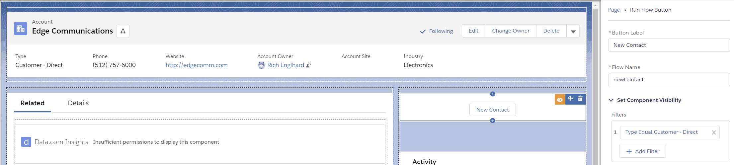This screenshot has height=165, width=734.
Task: Click the Change Owner button
Action: [x=511, y=31]
